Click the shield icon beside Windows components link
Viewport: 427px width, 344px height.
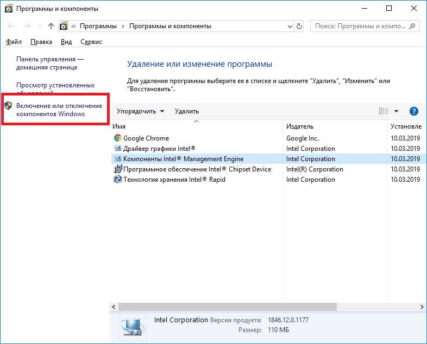click(9, 105)
